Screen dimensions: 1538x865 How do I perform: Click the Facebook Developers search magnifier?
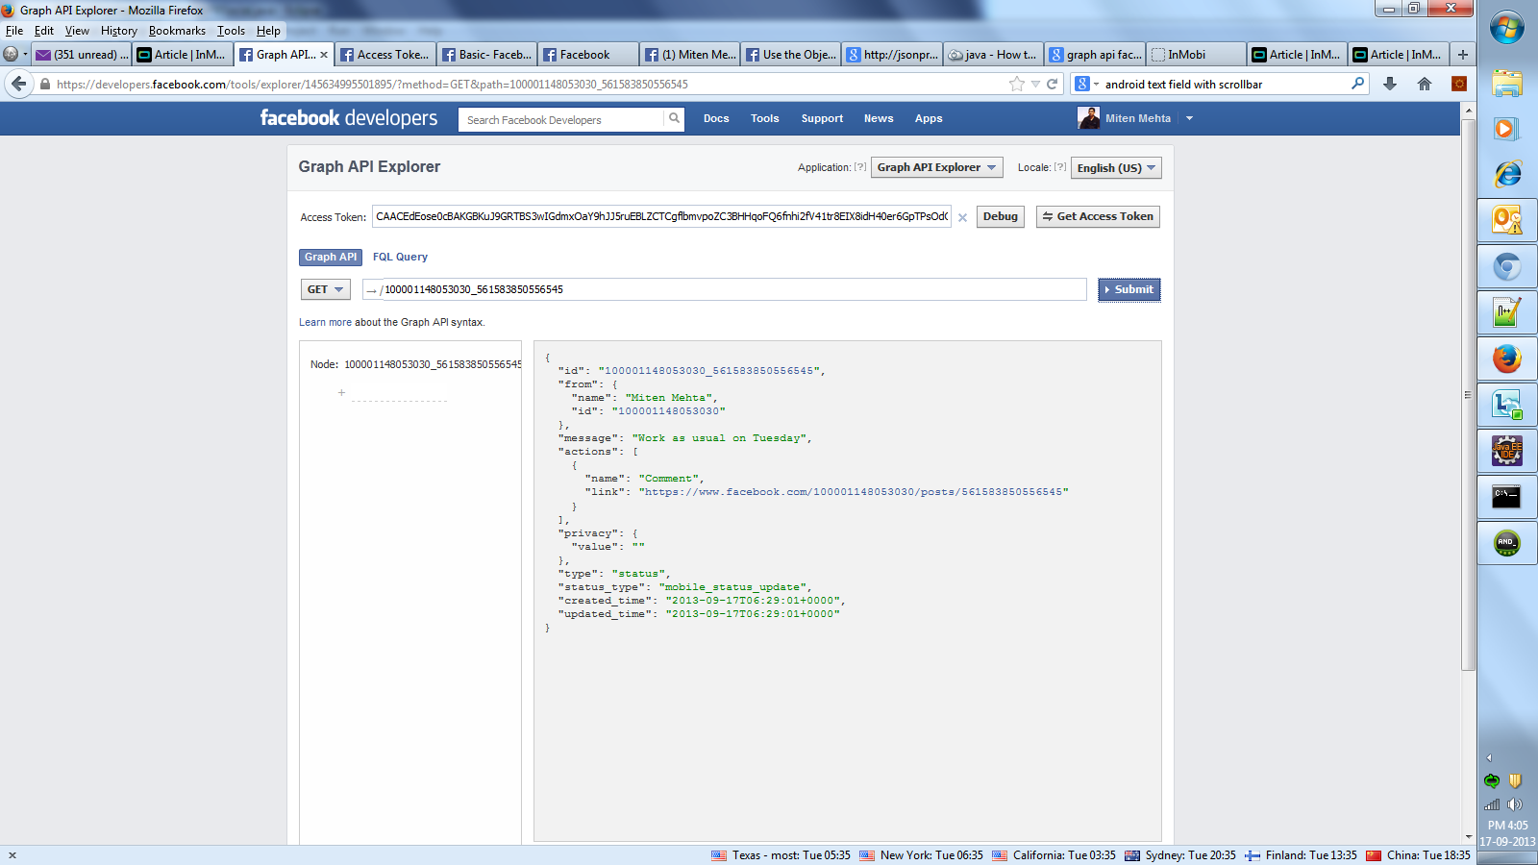point(674,119)
